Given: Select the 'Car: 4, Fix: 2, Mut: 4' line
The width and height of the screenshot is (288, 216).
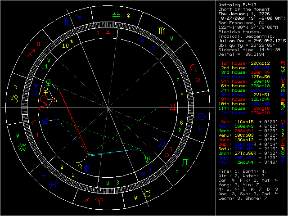Looking at the screenshot, I should point(248,180).
